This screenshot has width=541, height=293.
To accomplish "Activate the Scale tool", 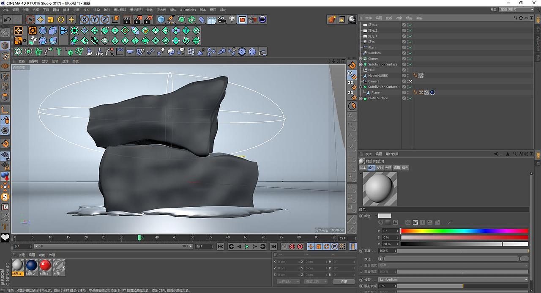I will coord(51,19).
